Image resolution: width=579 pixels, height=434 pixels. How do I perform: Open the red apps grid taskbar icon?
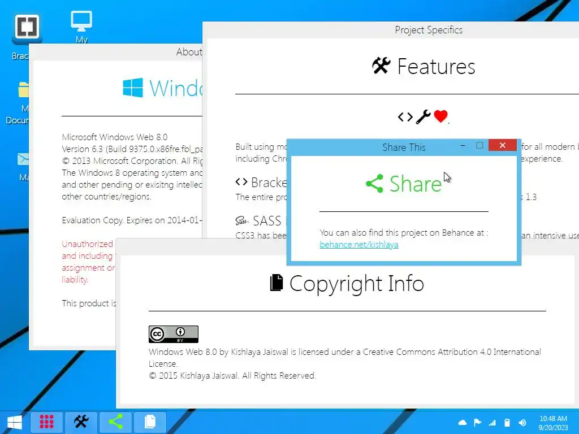tap(46, 422)
